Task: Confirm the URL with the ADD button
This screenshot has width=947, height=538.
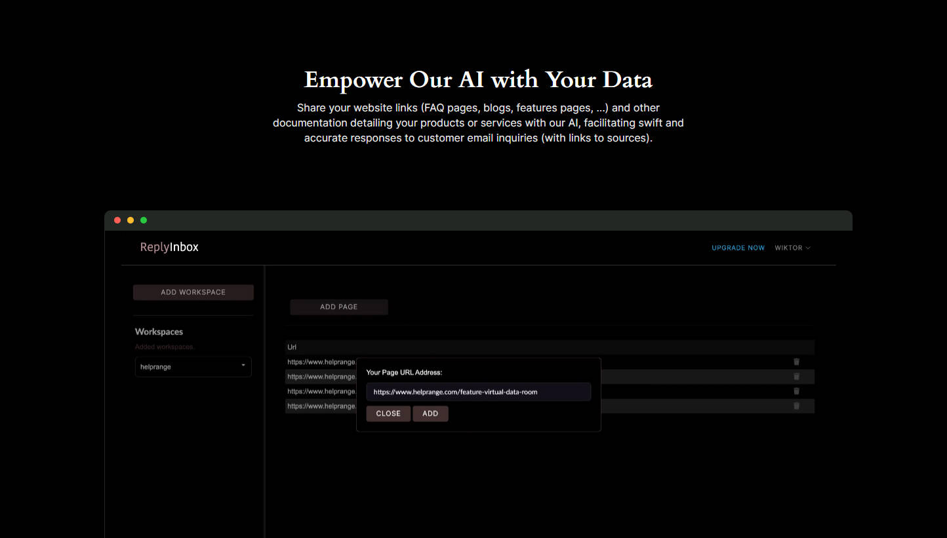Action: coord(430,413)
